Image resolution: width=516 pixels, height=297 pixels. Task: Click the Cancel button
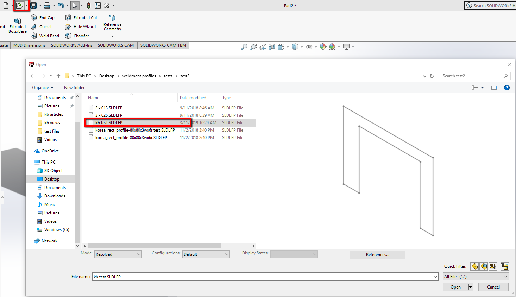click(x=493, y=287)
